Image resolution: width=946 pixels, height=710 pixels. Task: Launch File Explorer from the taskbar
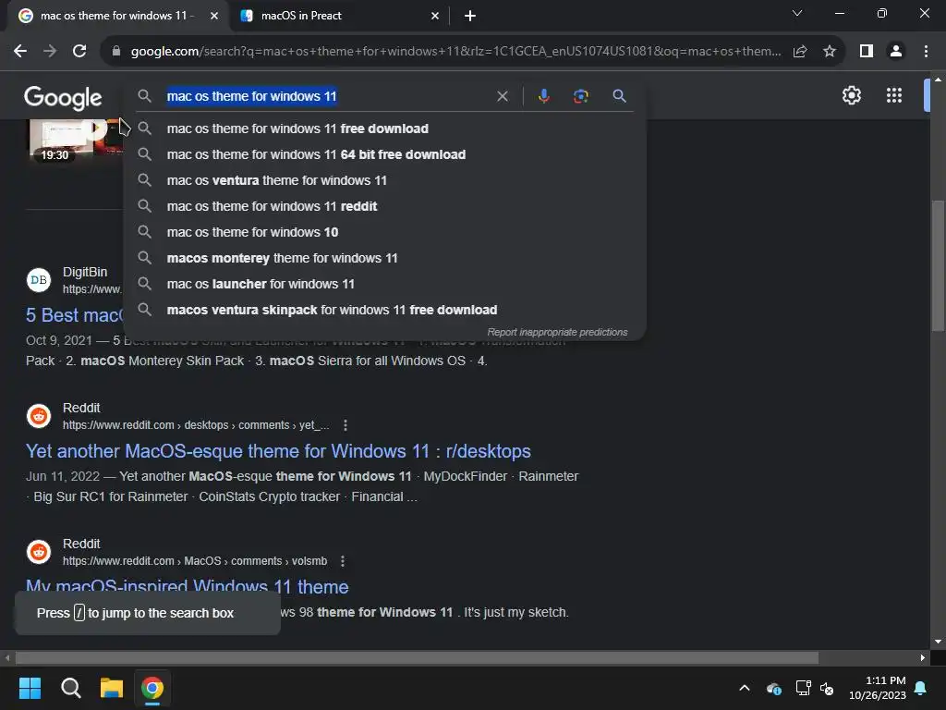coord(112,688)
